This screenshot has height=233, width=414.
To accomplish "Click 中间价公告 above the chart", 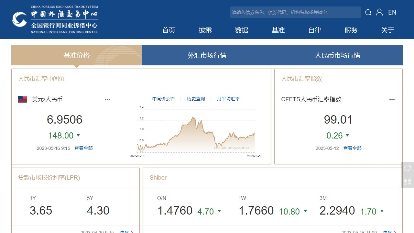I will pyautogui.click(x=163, y=99).
